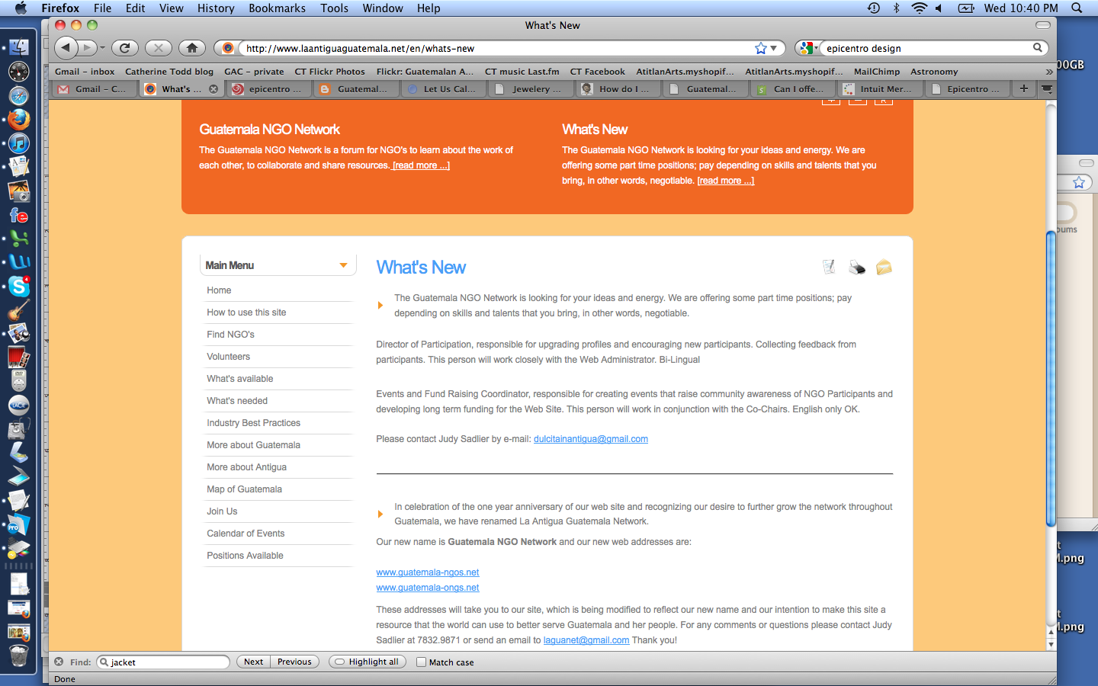
Task: Open the MailChimp bookmark
Action: (x=877, y=72)
